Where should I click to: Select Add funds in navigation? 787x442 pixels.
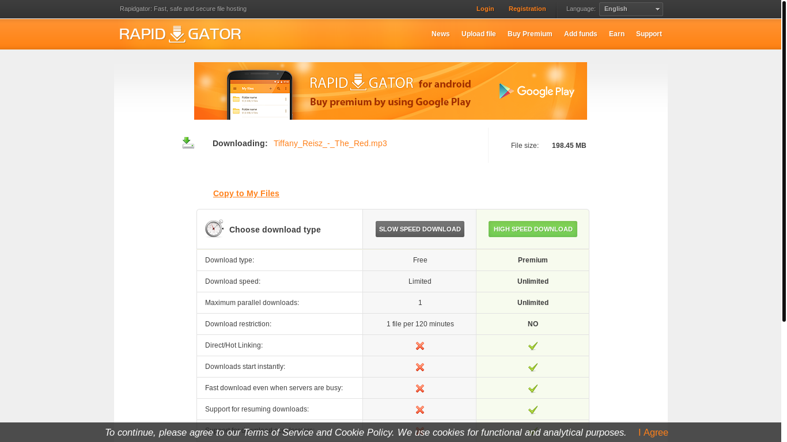pos(580,34)
